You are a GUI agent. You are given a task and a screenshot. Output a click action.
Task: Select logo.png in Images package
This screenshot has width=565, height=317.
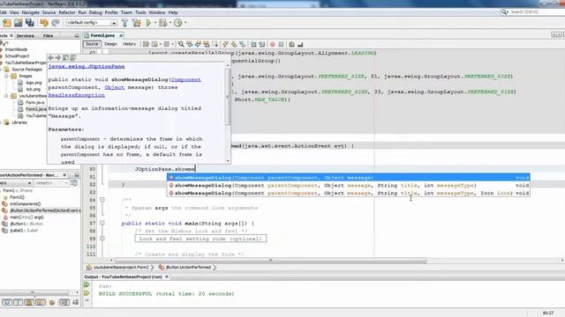[34, 83]
